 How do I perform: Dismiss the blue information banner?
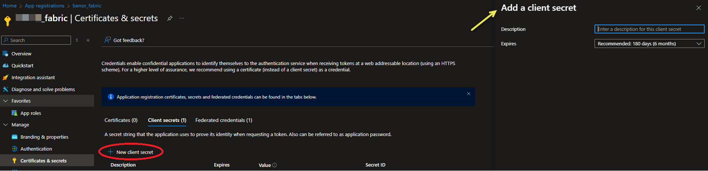tap(468, 94)
